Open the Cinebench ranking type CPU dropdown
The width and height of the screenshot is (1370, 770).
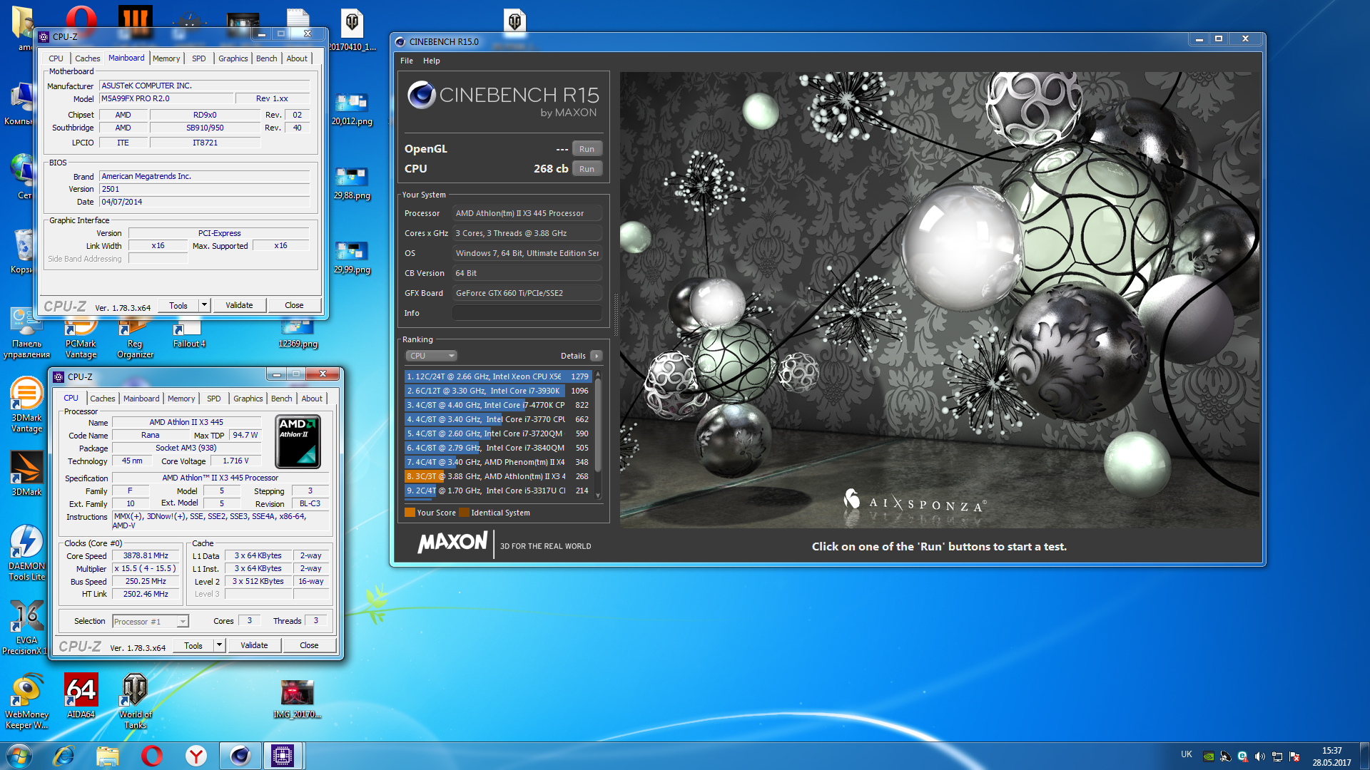pos(431,356)
